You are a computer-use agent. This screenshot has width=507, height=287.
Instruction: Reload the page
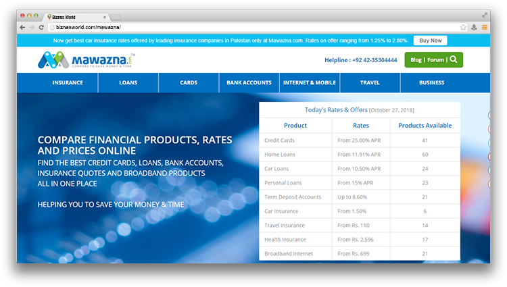[x=42, y=27]
